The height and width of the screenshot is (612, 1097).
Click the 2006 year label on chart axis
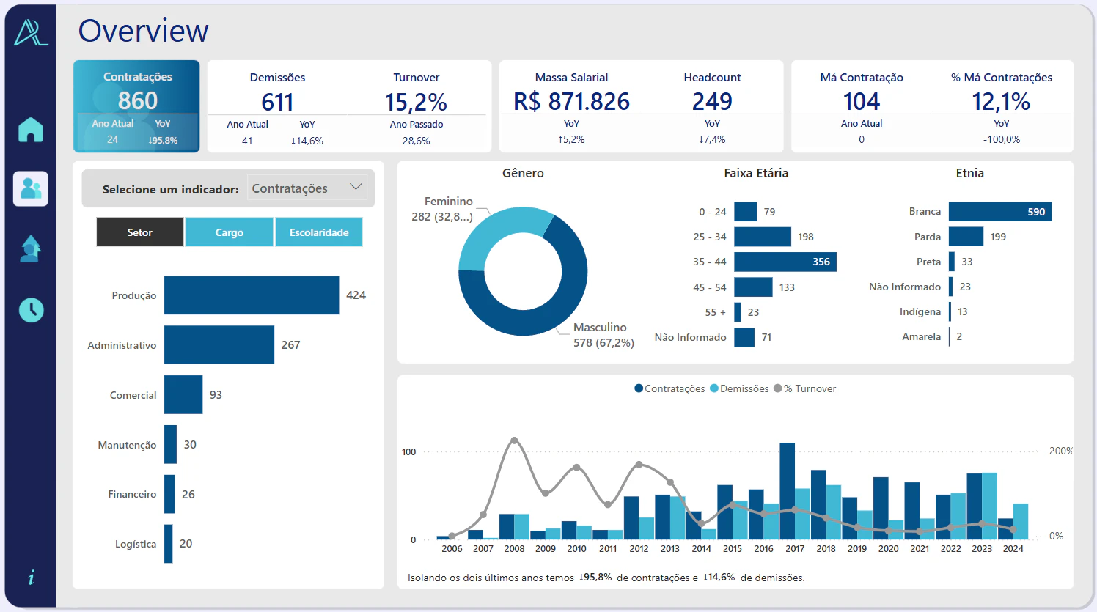[452, 548]
